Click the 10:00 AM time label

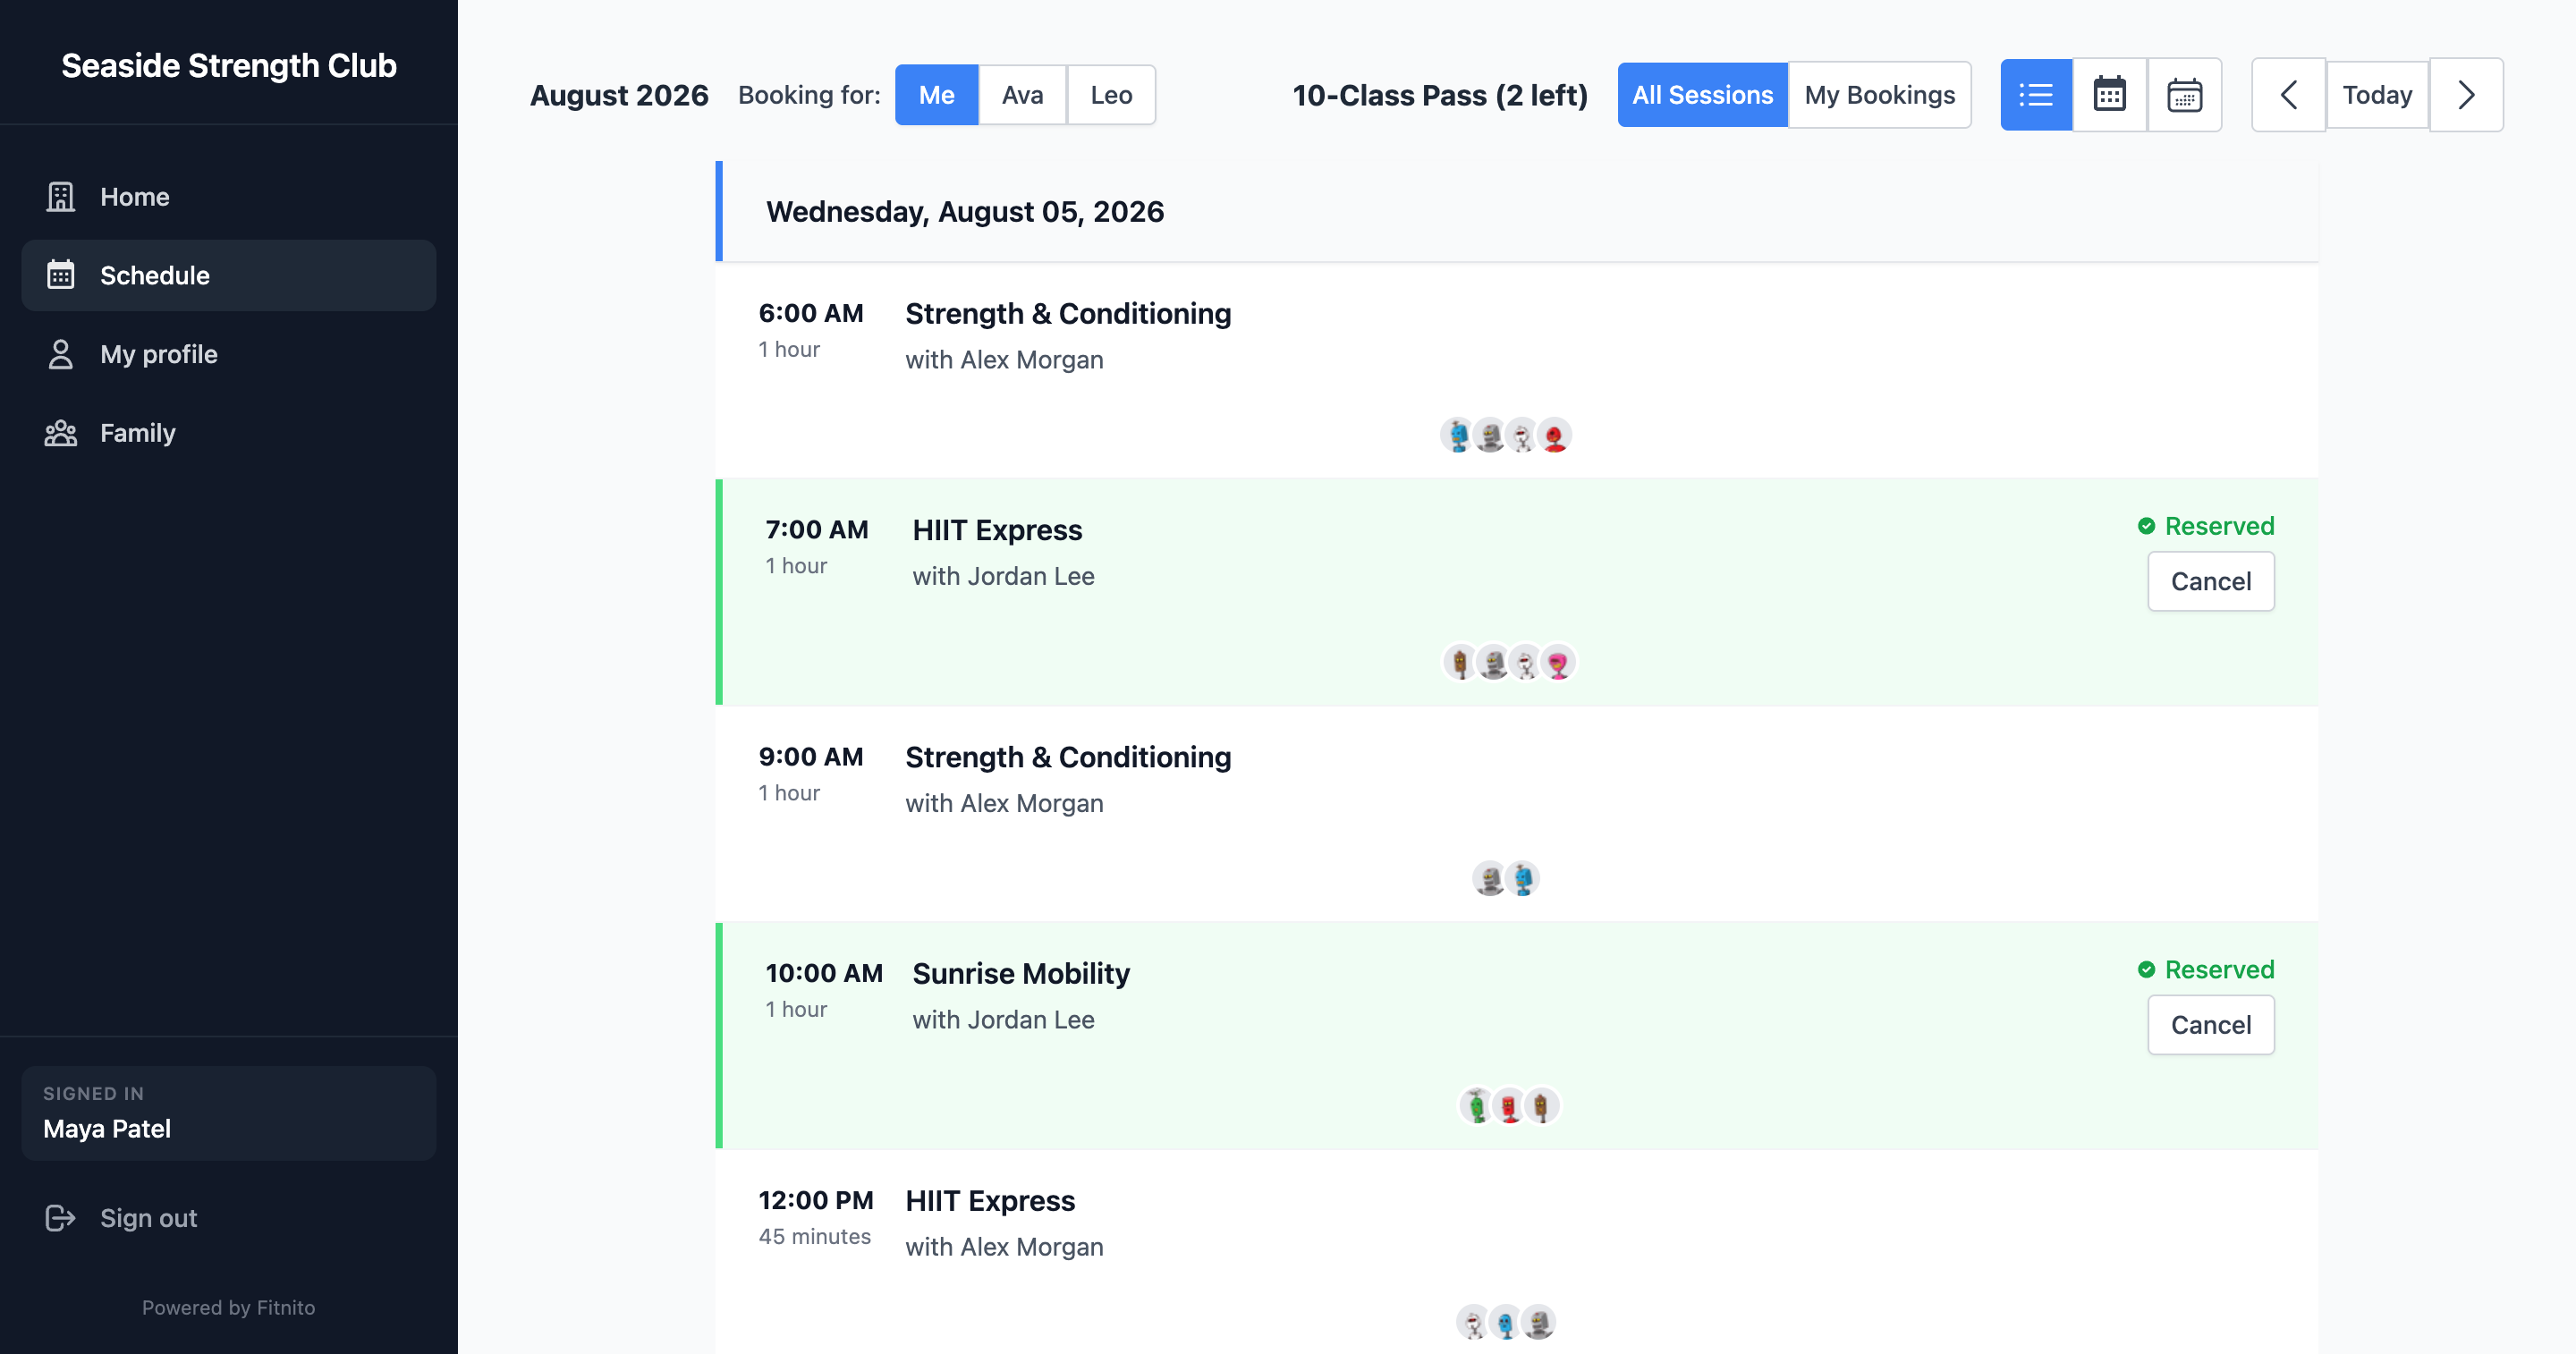[824, 973]
